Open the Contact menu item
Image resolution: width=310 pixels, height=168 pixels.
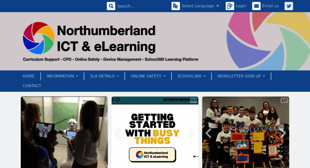[32, 86]
